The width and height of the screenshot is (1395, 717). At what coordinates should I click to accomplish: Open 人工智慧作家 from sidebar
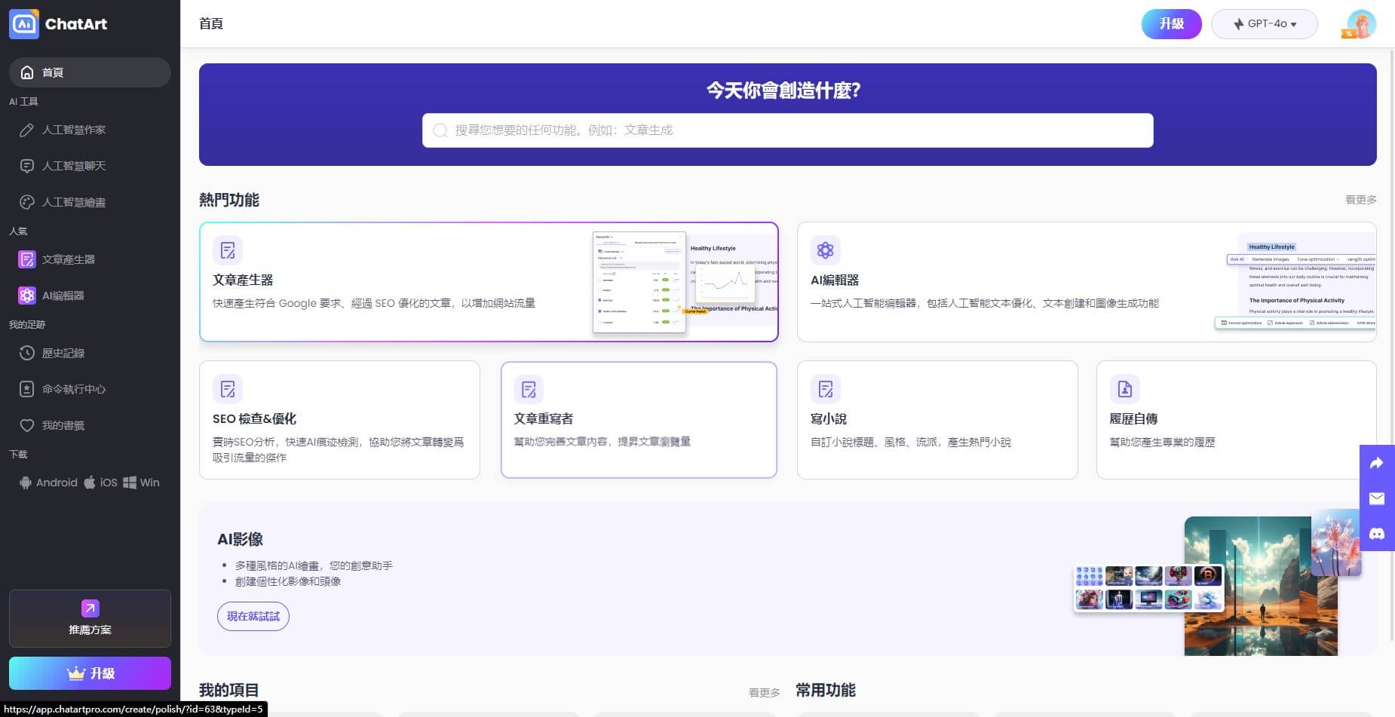(x=90, y=130)
